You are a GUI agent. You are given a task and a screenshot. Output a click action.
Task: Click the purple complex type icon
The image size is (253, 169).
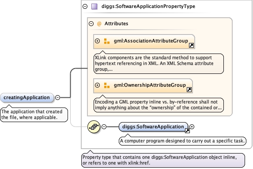pyautogui.click(x=94, y=7)
